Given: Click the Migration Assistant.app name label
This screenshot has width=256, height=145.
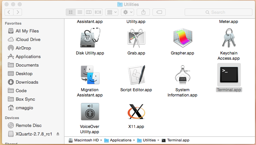Looking at the screenshot, I should pos(90,93).
